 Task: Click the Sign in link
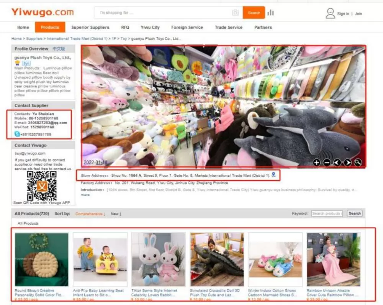point(343,14)
